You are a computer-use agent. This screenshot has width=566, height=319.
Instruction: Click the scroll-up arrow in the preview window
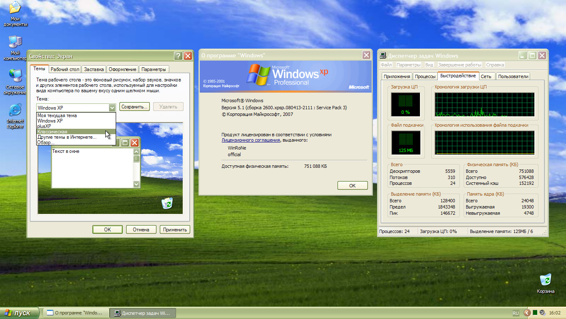click(136, 151)
